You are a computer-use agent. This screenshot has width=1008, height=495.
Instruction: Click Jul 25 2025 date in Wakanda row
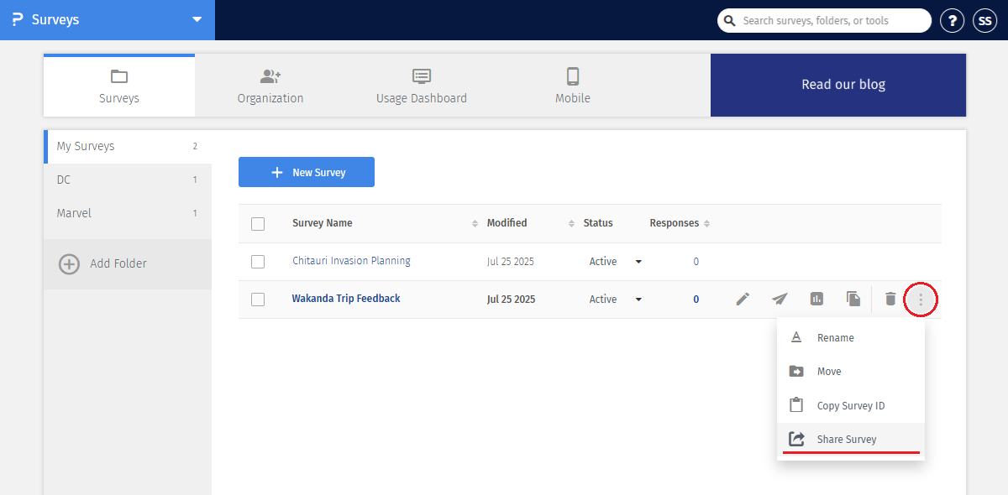pyautogui.click(x=511, y=300)
